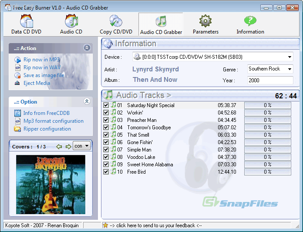The image size is (303, 232).
Task: Uncheck track 05 That Smell
Action: (x=106, y=135)
